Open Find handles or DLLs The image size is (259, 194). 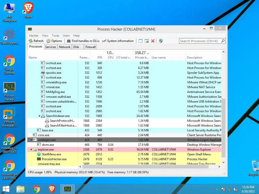[x=83, y=41]
